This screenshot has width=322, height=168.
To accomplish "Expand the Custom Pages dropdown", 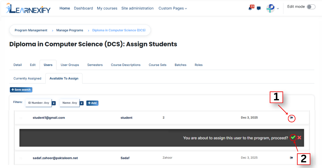I will pyautogui.click(x=173, y=8).
